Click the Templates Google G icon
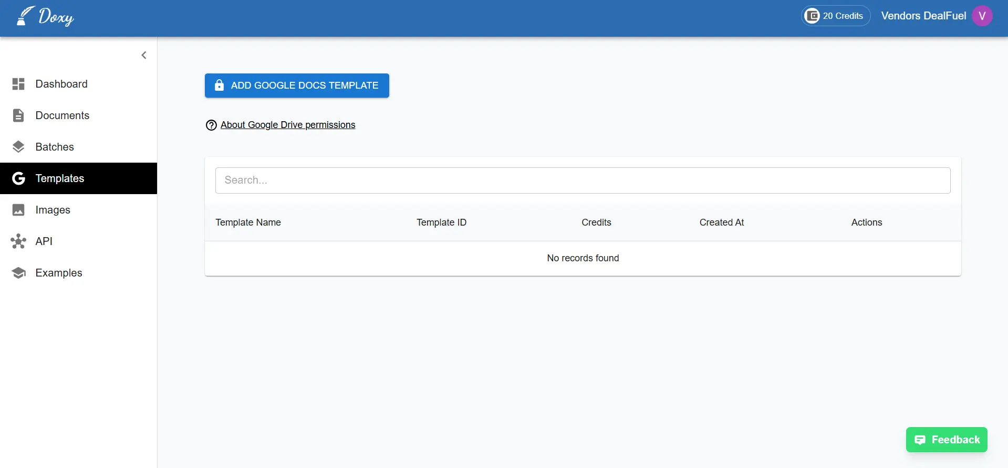The height and width of the screenshot is (468, 1008). click(x=18, y=178)
